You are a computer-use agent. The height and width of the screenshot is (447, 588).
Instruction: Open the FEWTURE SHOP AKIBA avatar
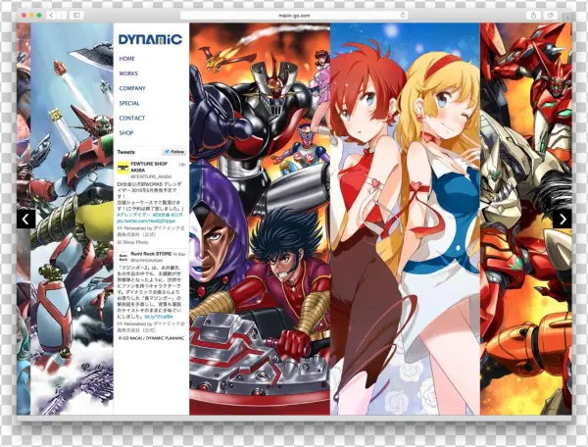pyautogui.click(x=123, y=168)
